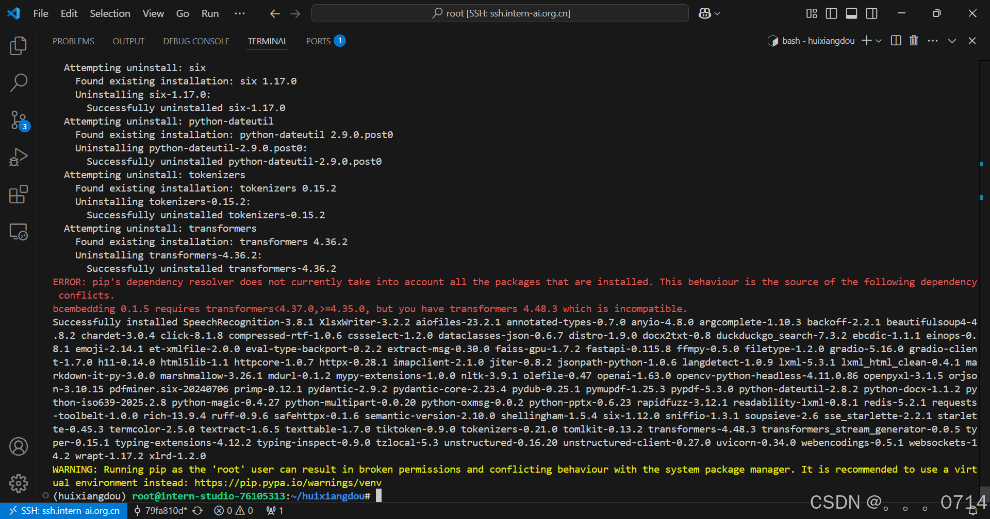
Task: Switch to the PORTS tab
Action: [x=318, y=41]
